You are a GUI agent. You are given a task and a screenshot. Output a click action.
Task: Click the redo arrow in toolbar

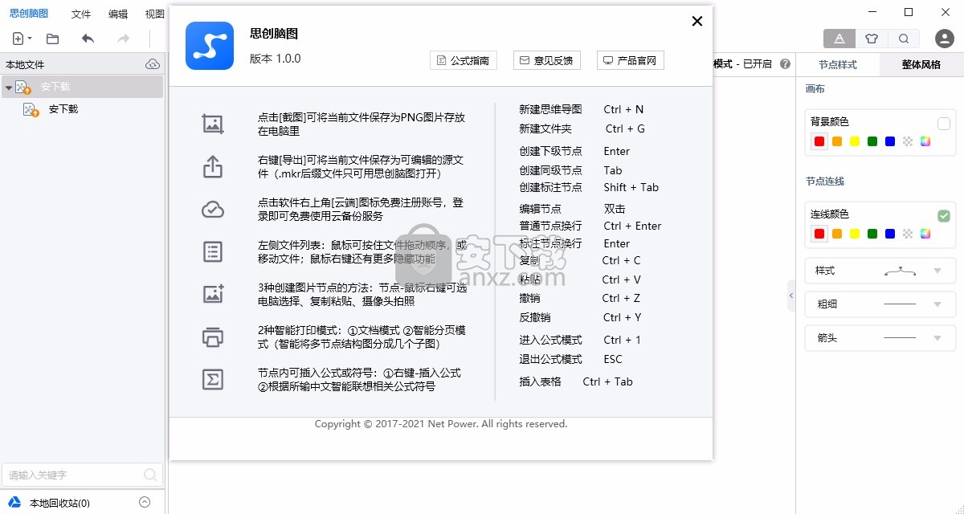coord(123,39)
